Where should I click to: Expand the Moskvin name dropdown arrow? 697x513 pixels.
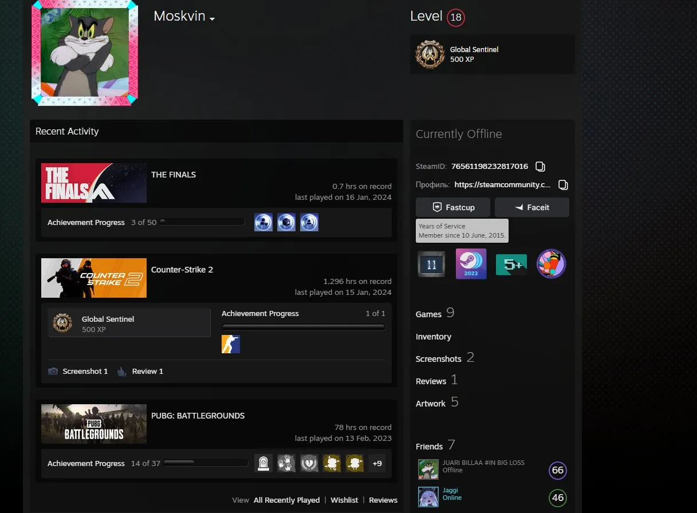(x=212, y=19)
